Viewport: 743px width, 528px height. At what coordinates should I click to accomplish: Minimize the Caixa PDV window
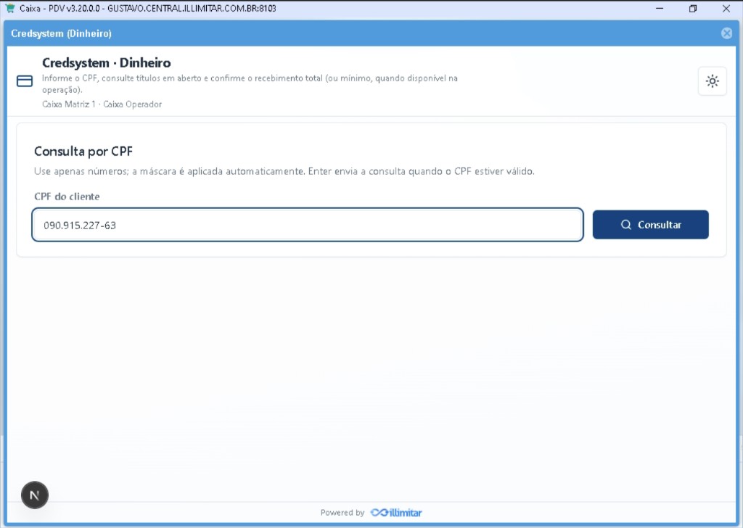(660, 9)
